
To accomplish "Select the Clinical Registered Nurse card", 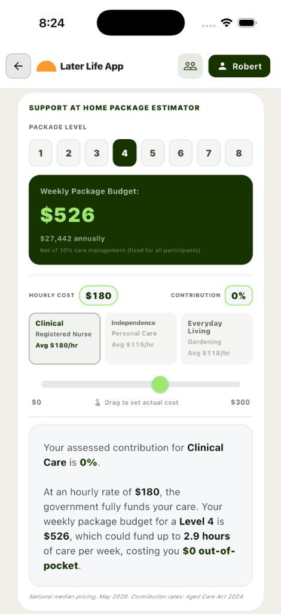I will [65, 339].
